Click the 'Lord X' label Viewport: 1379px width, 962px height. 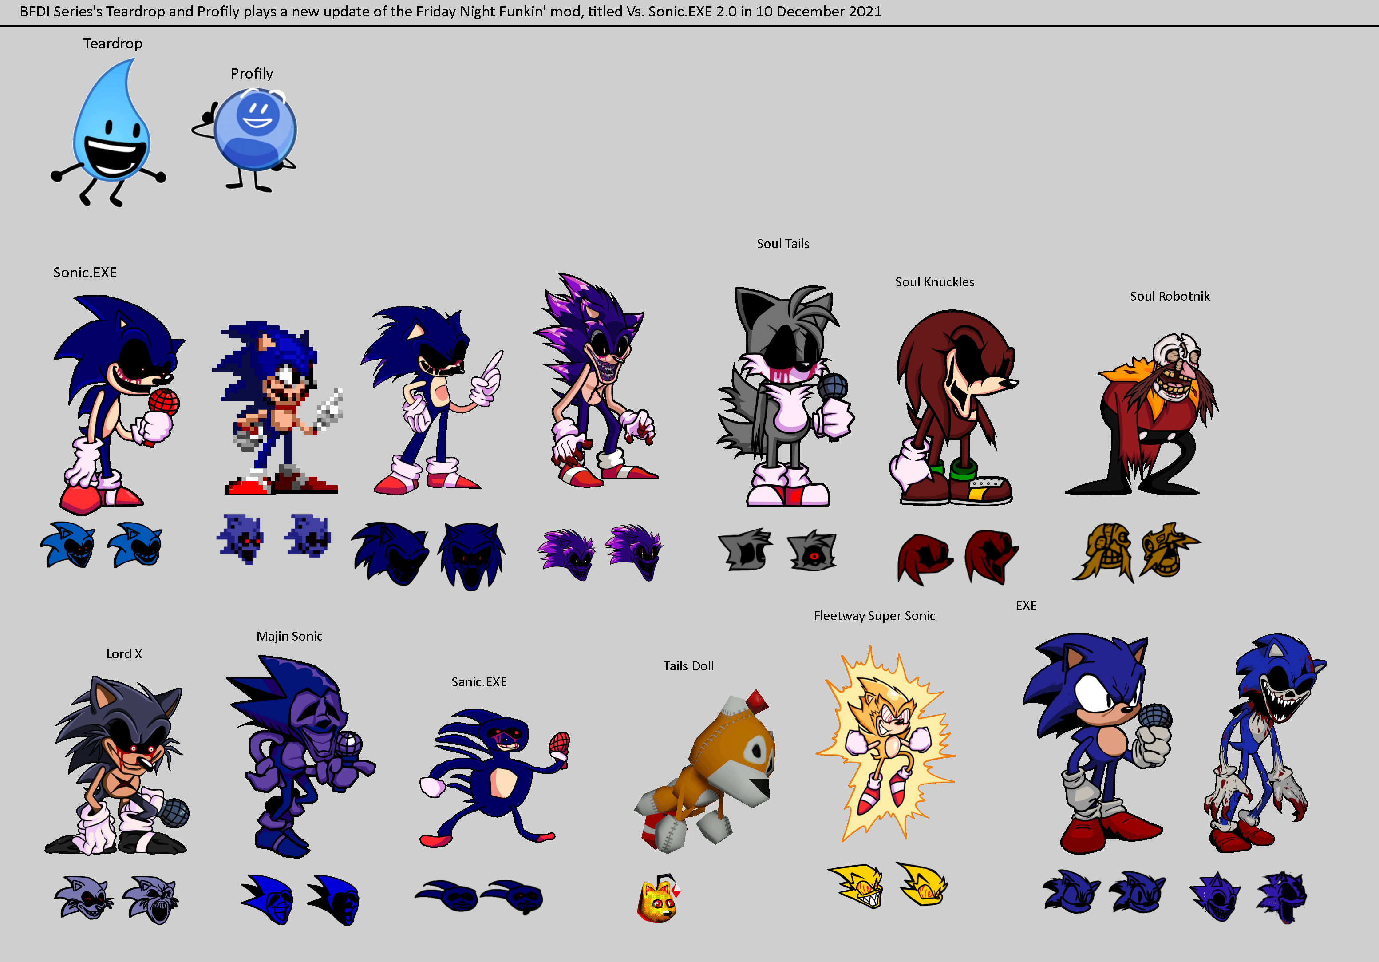[124, 654]
